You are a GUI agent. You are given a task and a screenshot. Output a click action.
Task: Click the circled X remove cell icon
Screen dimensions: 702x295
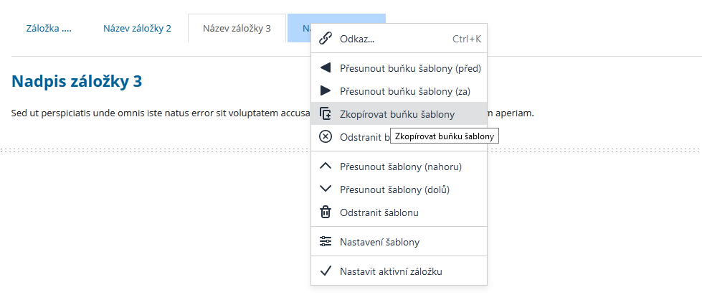coord(326,136)
